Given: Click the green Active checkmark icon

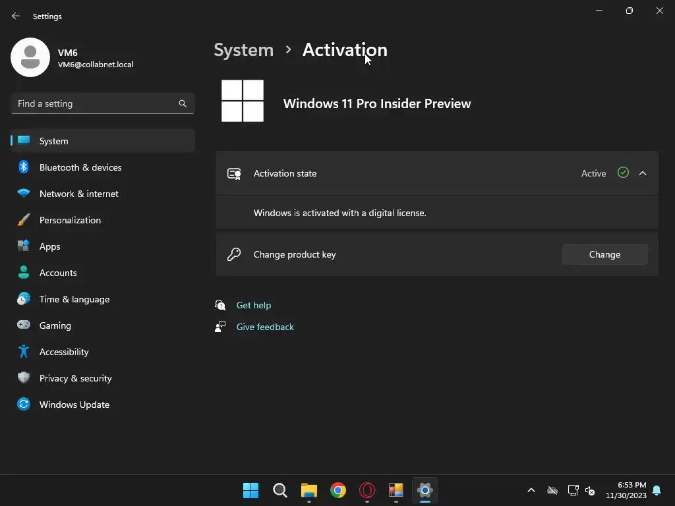Looking at the screenshot, I should tap(623, 173).
